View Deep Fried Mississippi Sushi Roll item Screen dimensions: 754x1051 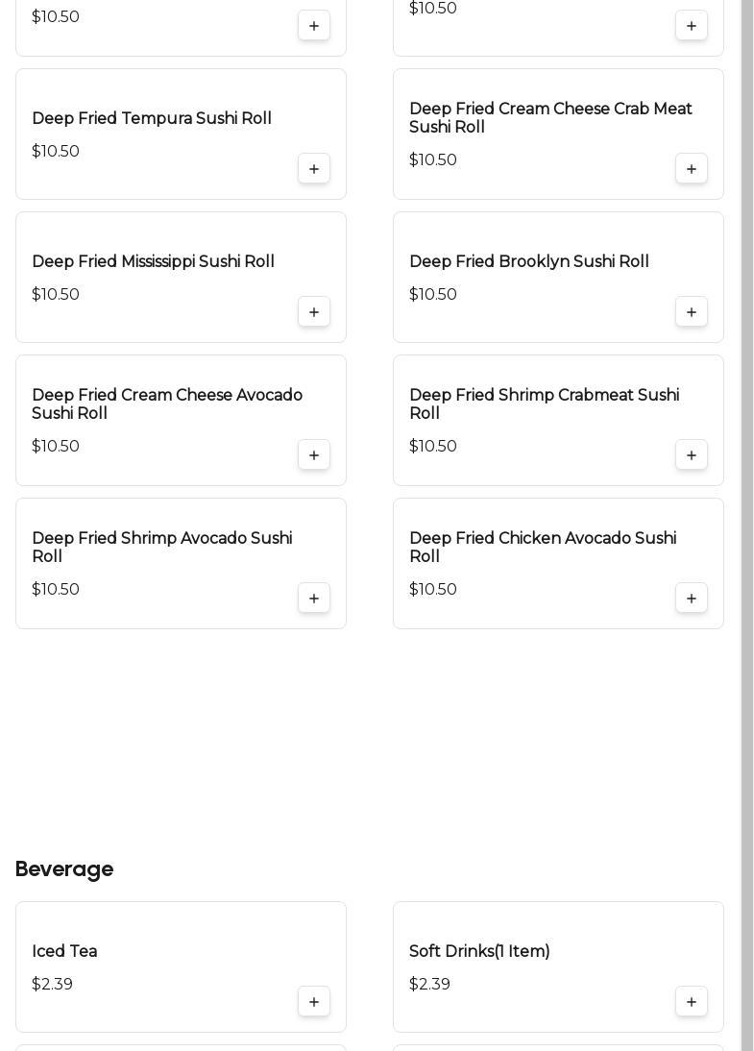coord(153,262)
